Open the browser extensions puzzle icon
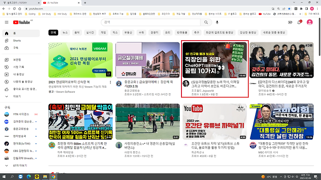 (301, 9)
